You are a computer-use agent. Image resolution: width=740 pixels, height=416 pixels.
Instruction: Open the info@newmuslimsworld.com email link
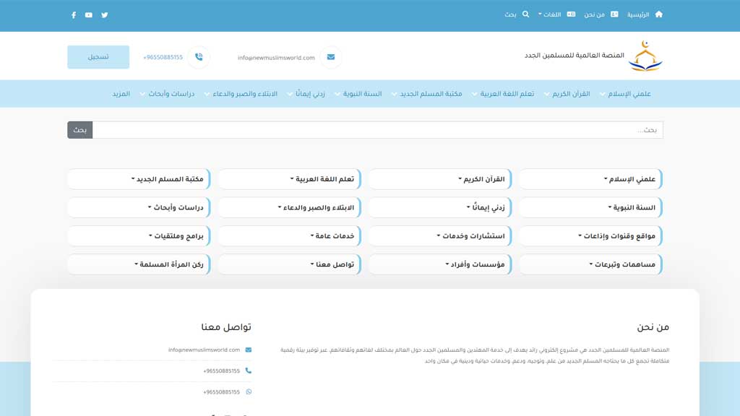277,57
